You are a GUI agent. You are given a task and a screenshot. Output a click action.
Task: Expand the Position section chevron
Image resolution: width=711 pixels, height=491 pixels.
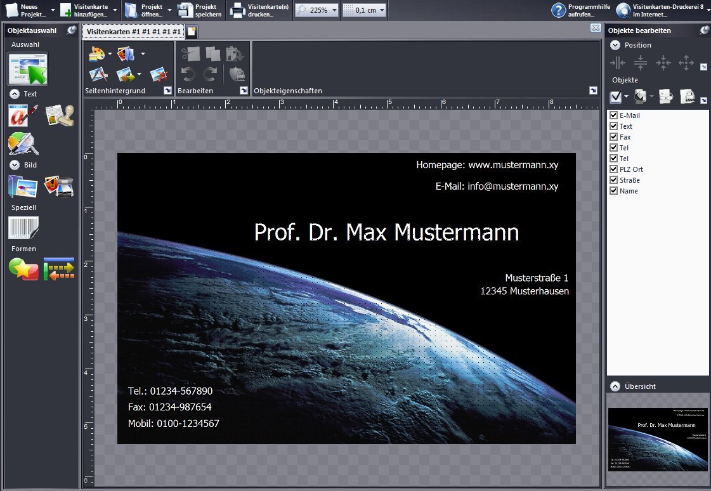[615, 45]
